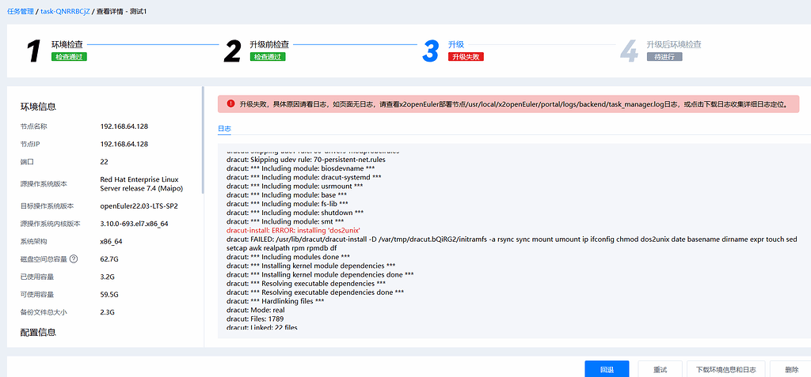Click the help icon beside 磁盘空间总容量
This screenshot has height=377, width=811.
click(x=74, y=258)
